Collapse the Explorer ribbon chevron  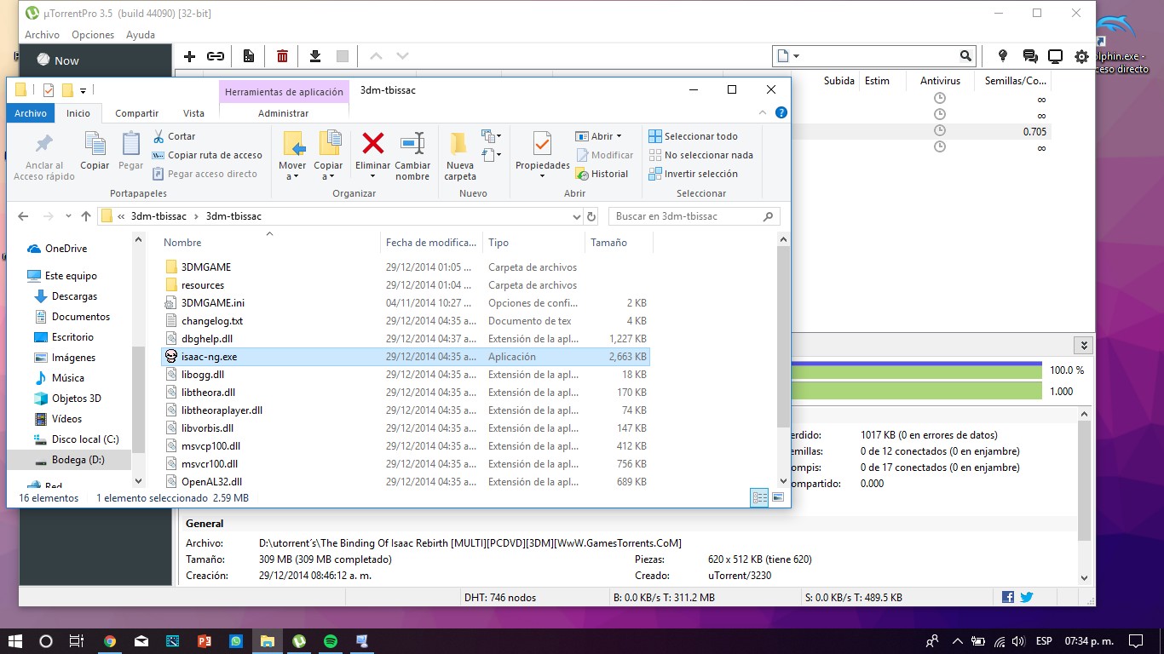[x=763, y=112]
